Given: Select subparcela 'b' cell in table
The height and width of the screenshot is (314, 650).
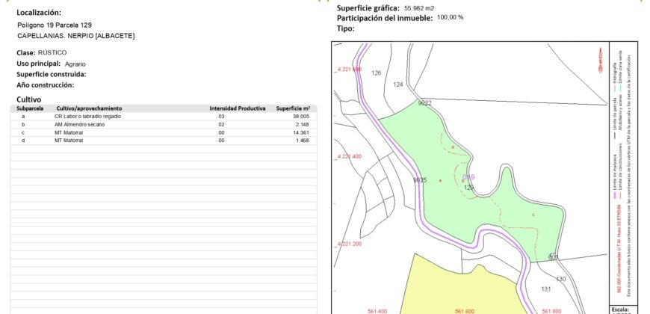Looking at the screenshot, I should coord(23,124).
